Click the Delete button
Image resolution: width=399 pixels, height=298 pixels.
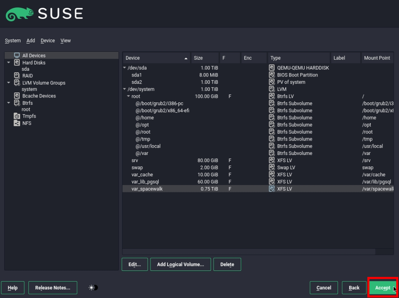[x=227, y=264]
